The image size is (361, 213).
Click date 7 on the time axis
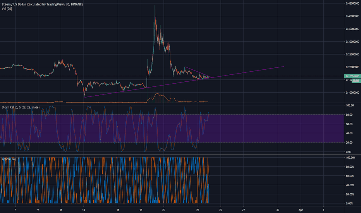(x=15, y=210)
